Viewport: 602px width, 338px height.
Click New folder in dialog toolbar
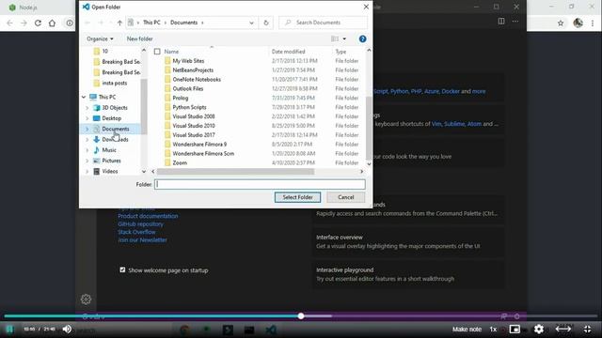click(140, 38)
